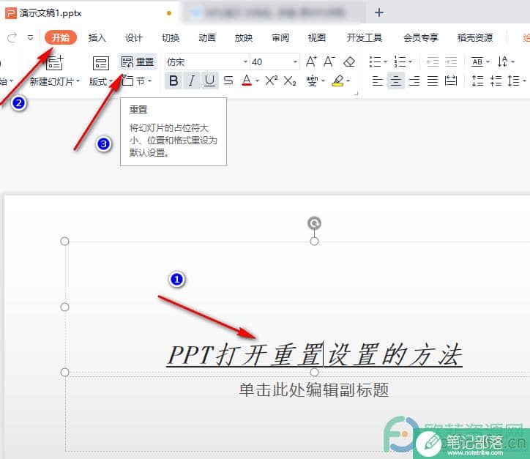Toggle Underline formatting

pyautogui.click(x=210, y=81)
